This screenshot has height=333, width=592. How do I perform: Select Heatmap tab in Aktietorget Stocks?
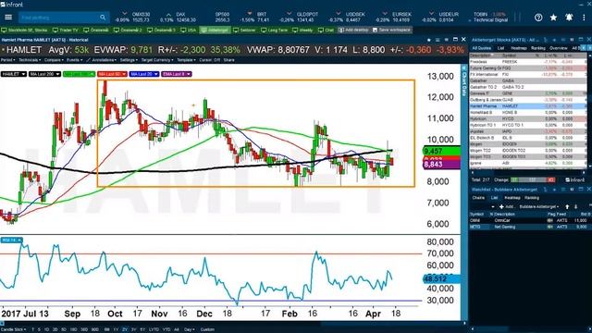click(x=519, y=48)
